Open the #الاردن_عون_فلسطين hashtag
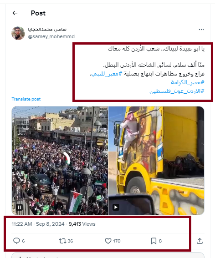Viewport: 215px width, 258px height. pyautogui.click(x=177, y=91)
